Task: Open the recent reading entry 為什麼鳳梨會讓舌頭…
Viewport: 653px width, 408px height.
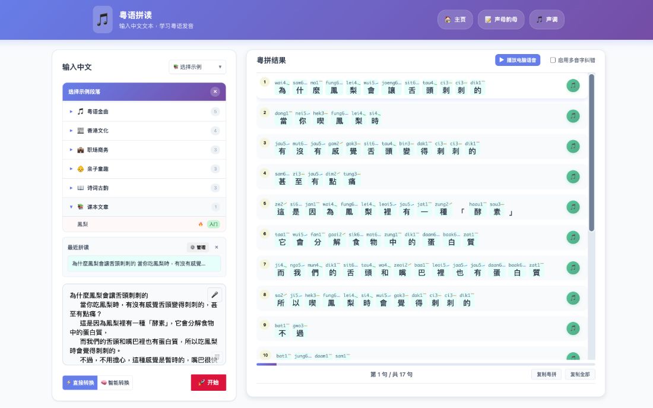Action: [144, 264]
